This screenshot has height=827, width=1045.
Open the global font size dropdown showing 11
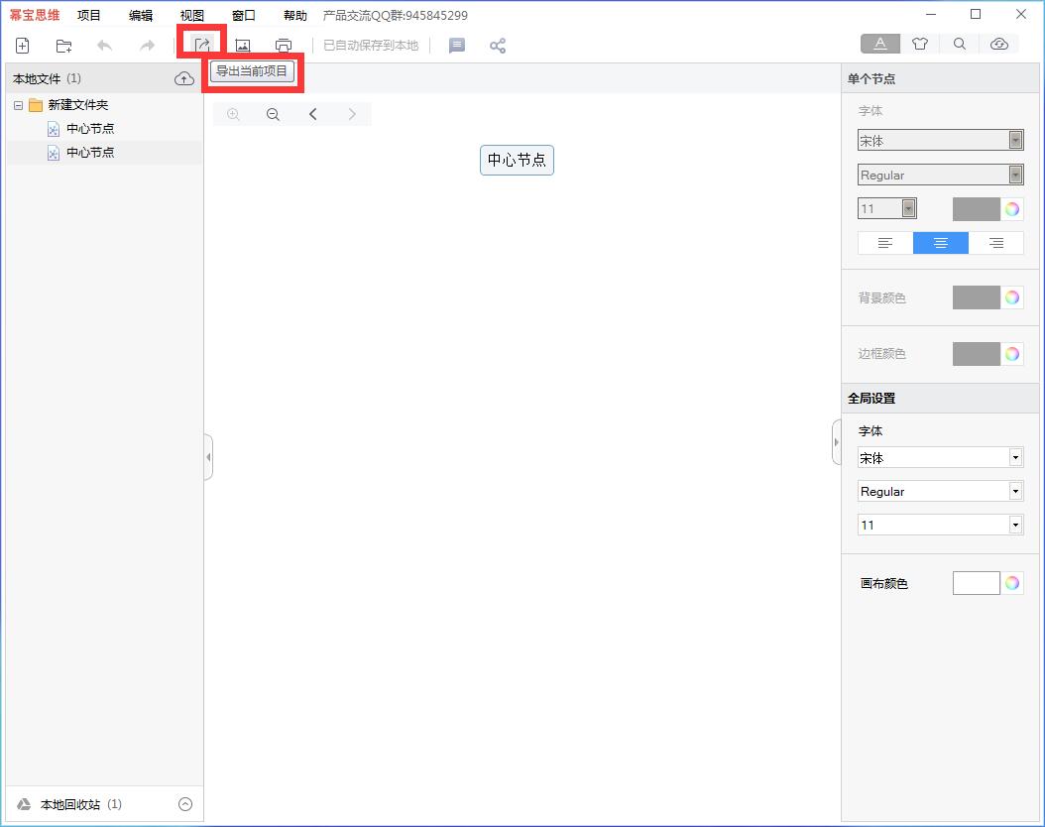tap(939, 525)
